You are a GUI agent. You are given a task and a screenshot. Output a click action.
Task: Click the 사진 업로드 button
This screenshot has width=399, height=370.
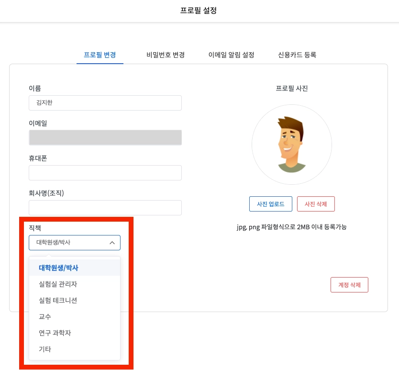270,204
